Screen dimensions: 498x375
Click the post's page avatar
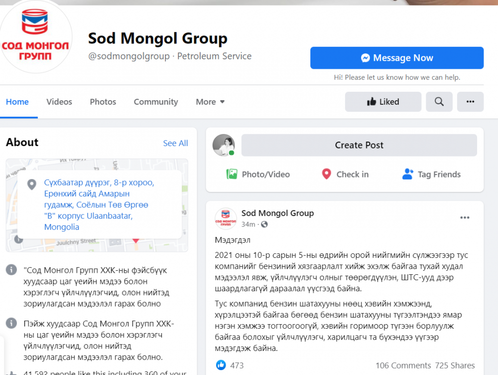(226, 218)
